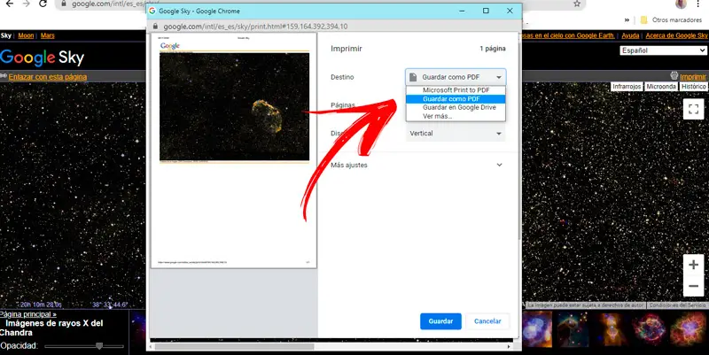Click the horizontal scrollbar of print dialog

[234, 347]
